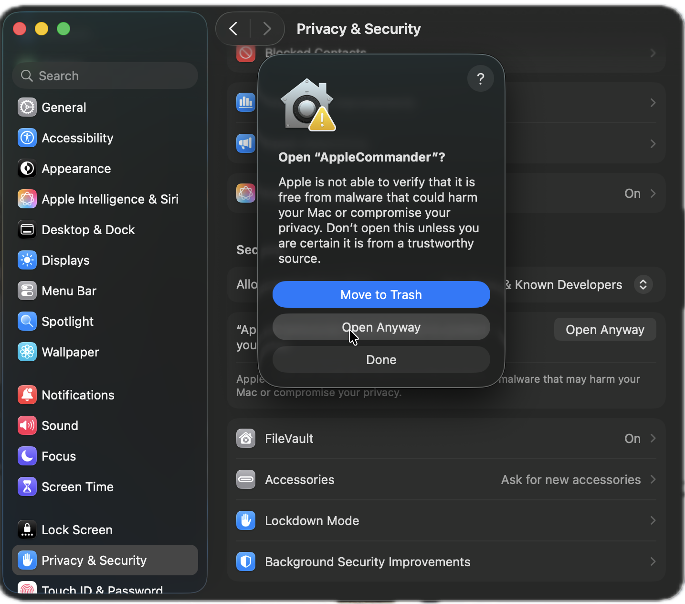Select the Spotlight magnifier icon in the sidebar

[27, 321]
